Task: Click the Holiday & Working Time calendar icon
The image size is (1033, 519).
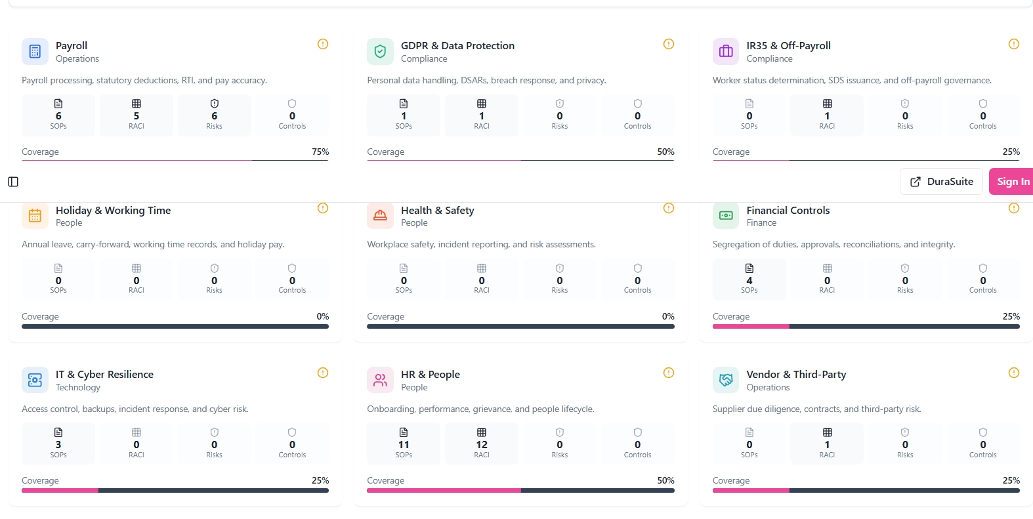Action: click(x=35, y=215)
